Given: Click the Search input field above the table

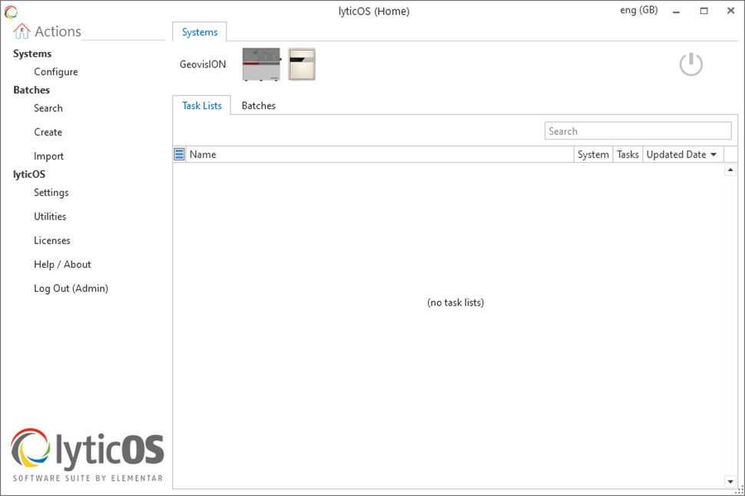Looking at the screenshot, I should click(637, 131).
